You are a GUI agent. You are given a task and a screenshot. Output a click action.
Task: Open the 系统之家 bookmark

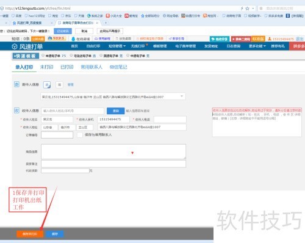pyautogui.click(x=95, y=16)
